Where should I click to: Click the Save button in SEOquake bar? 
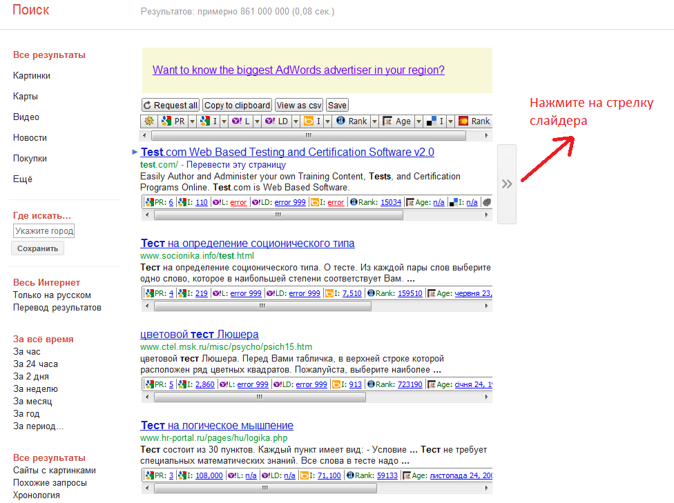[x=337, y=106]
